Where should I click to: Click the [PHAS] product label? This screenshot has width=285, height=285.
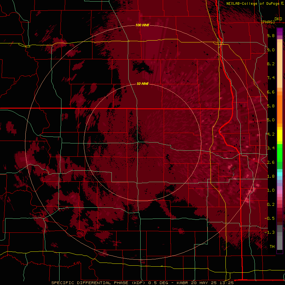[268, 22]
